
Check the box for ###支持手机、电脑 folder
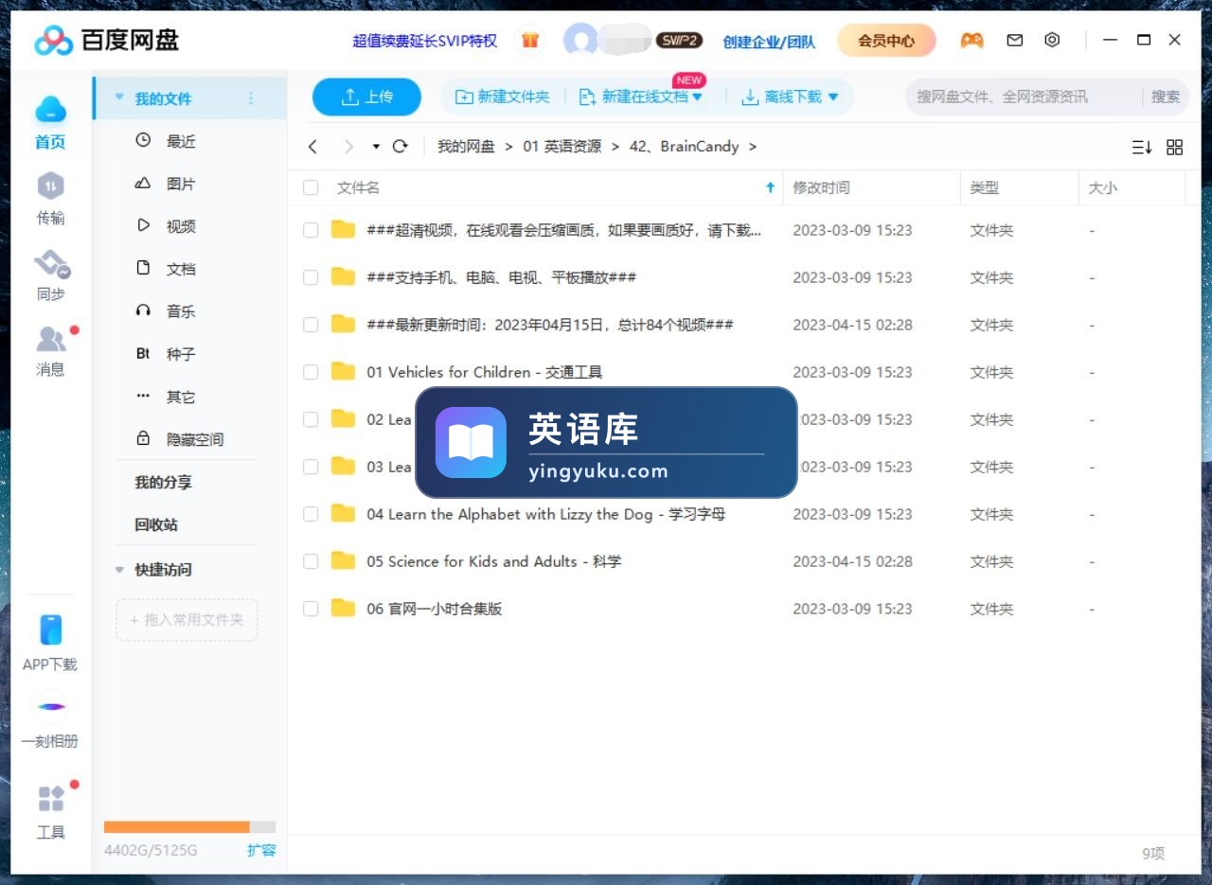(311, 277)
